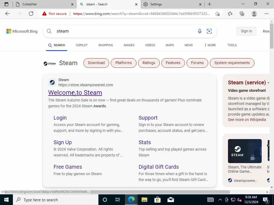The image size is (274, 205).
Task: Open the Login sitelink
Action: (60, 118)
